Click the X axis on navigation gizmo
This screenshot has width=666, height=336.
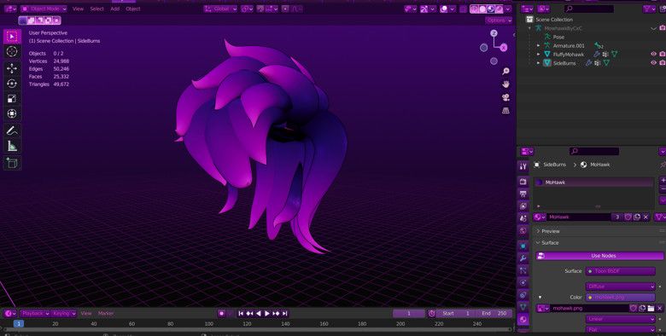tap(503, 48)
